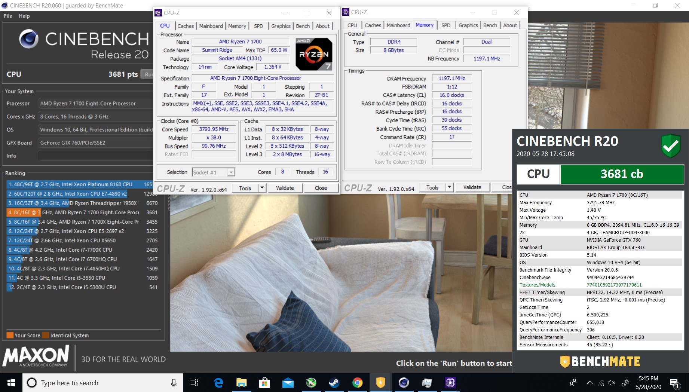Open Google Chrome from the taskbar
The image size is (689, 392).
point(357,383)
